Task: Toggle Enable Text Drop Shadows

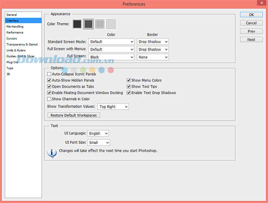Action: coord(129,93)
